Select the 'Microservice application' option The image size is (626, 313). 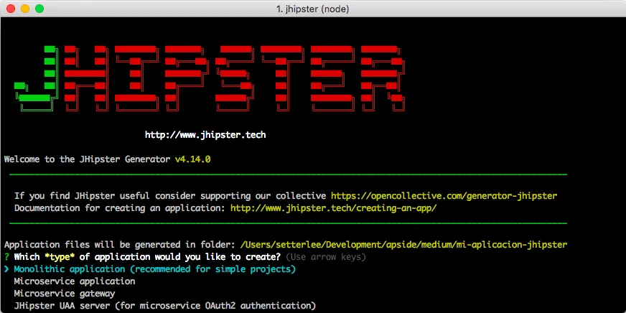click(x=75, y=281)
